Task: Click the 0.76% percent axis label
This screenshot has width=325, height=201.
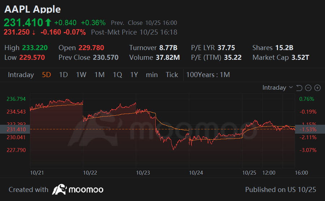Action: [307, 99]
